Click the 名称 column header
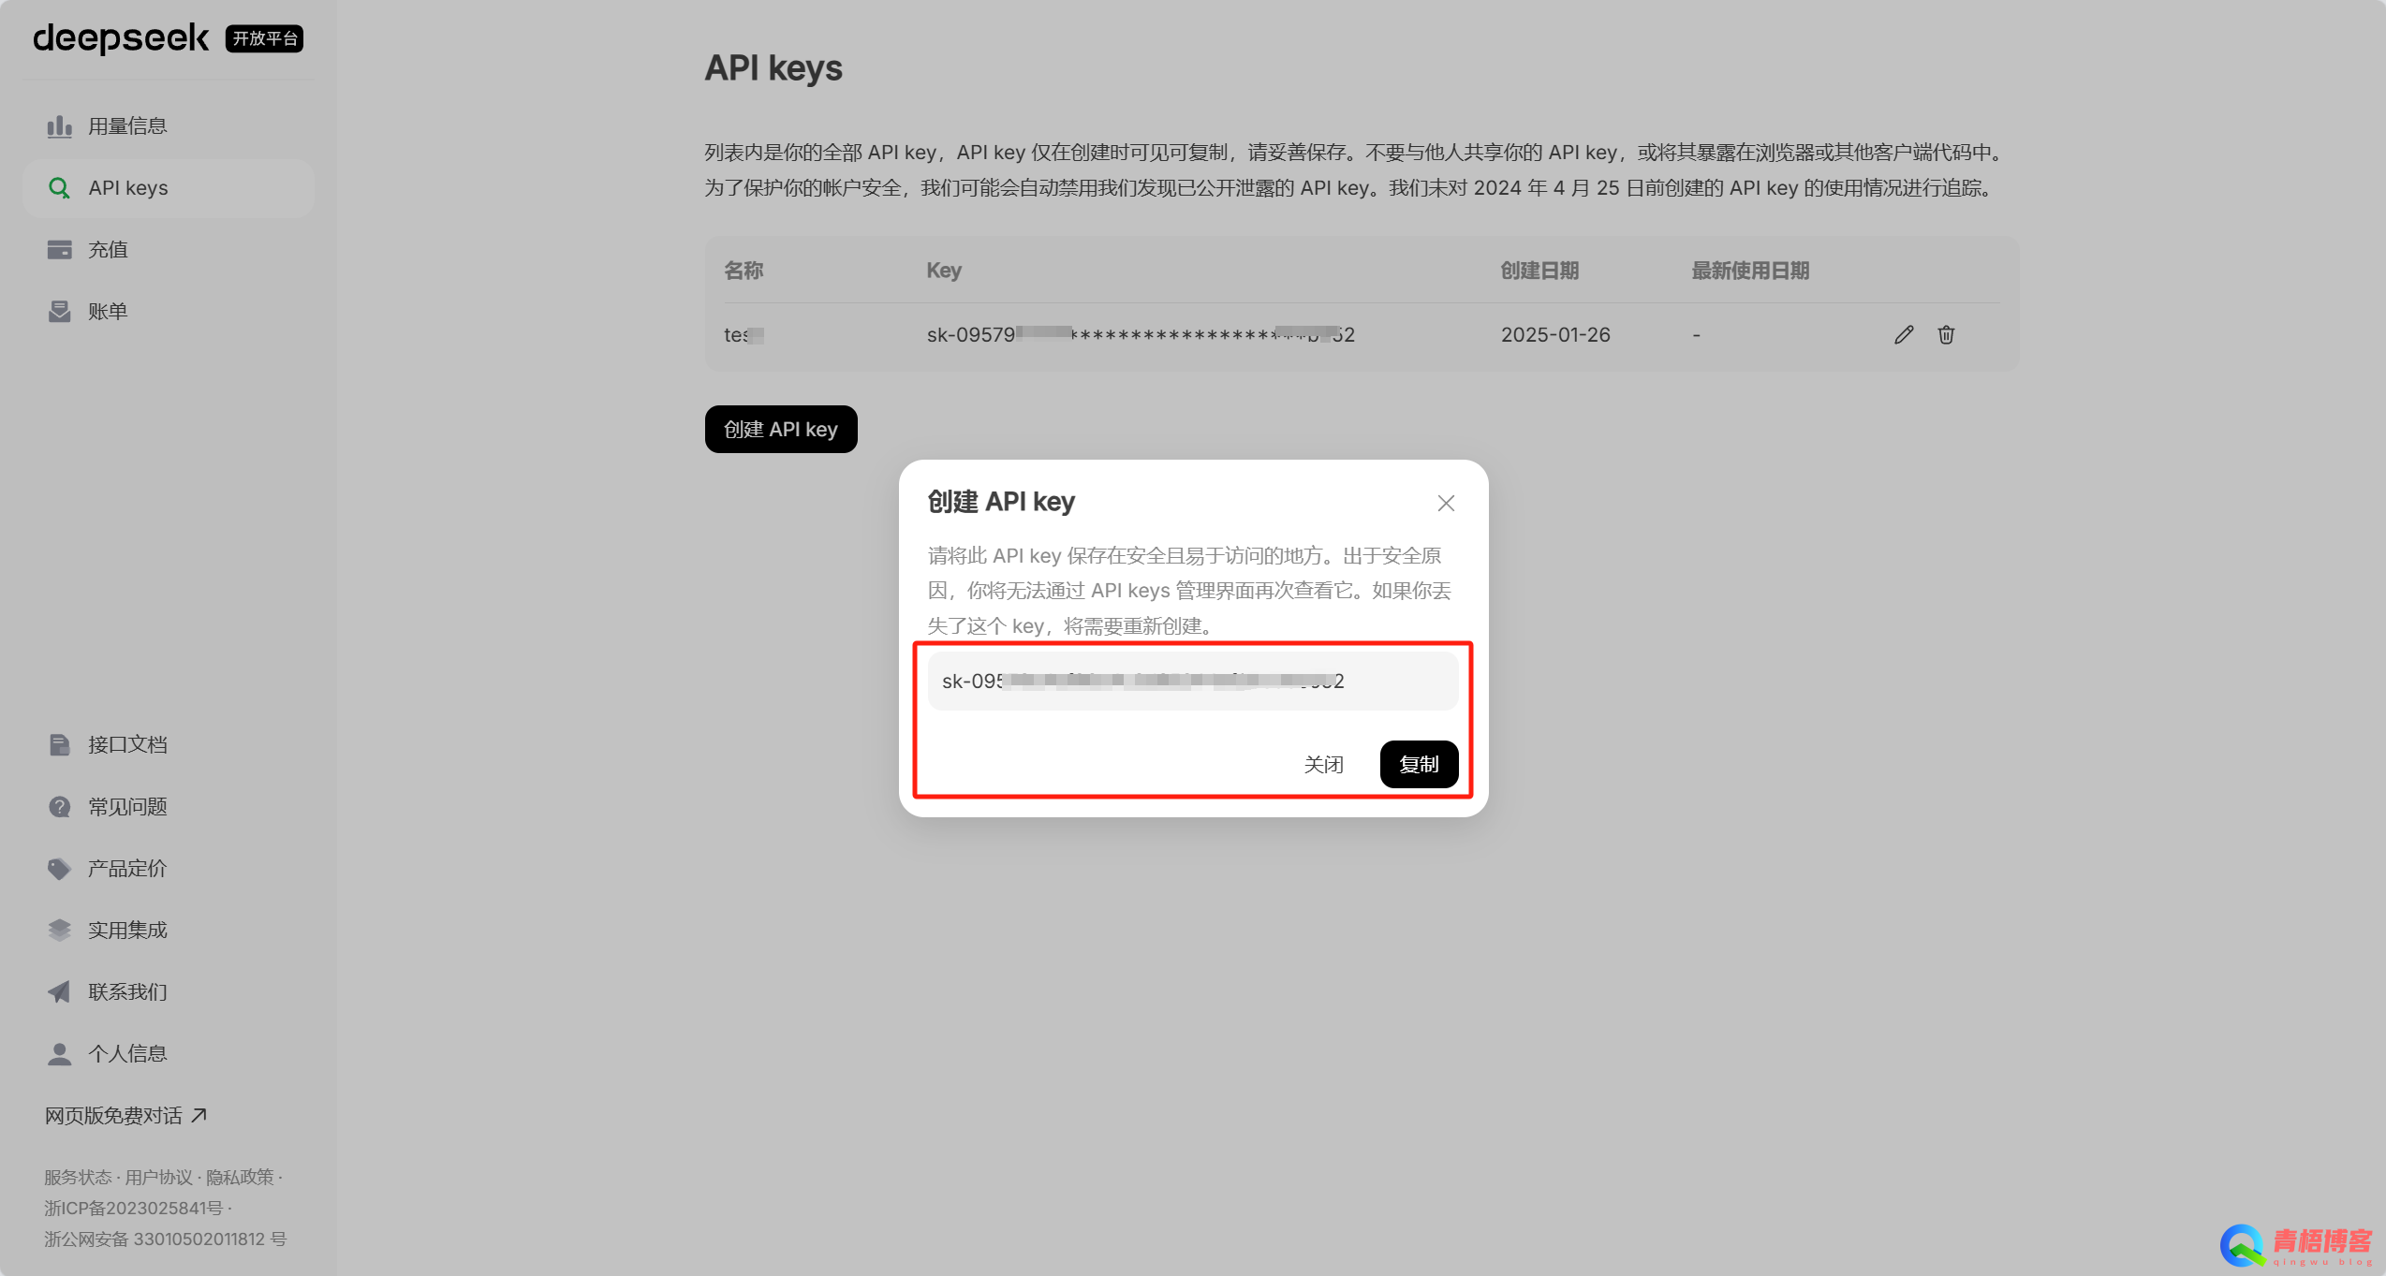Viewport: 2386px width, 1276px height. 744,271
